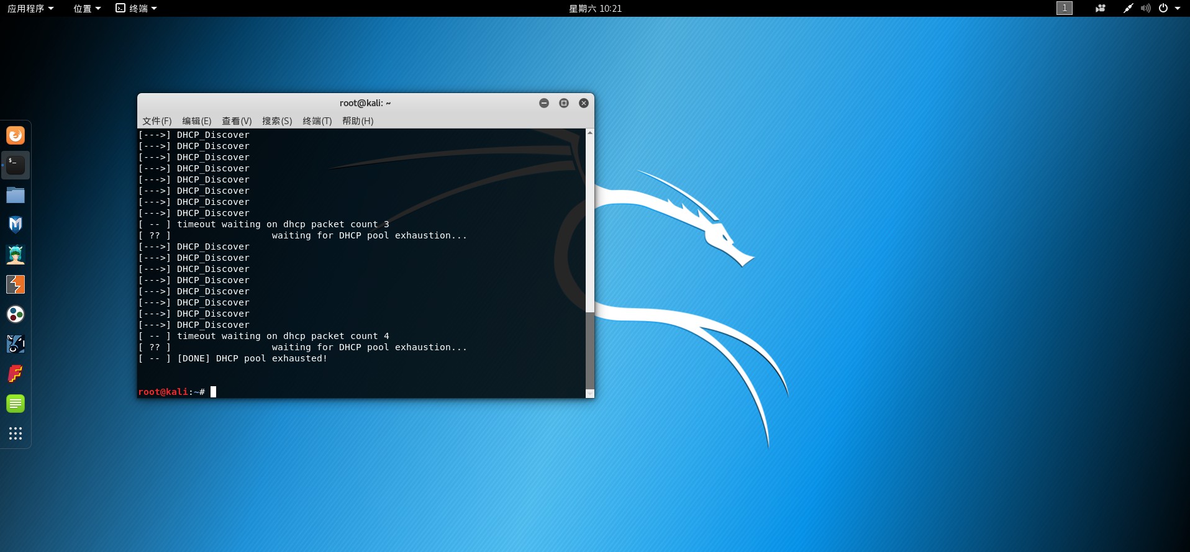The height and width of the screenshot is (552, 1190).
Task: Click the root@kali:~ title bar text
Action: point(365,103)
